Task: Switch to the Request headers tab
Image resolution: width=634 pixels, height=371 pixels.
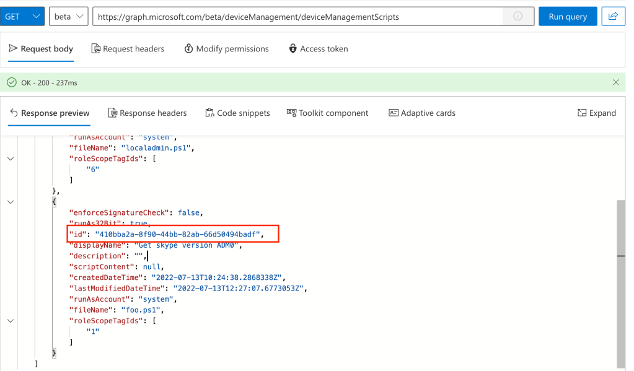Action: [128, 49]
